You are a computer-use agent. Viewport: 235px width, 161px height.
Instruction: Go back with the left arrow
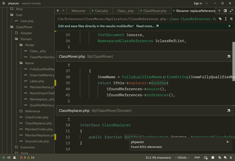58,11
